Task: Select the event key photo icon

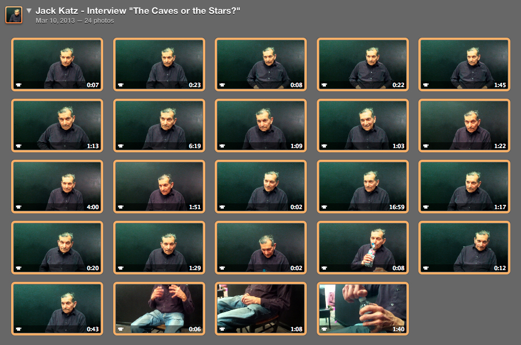Action: pos(14,15)
